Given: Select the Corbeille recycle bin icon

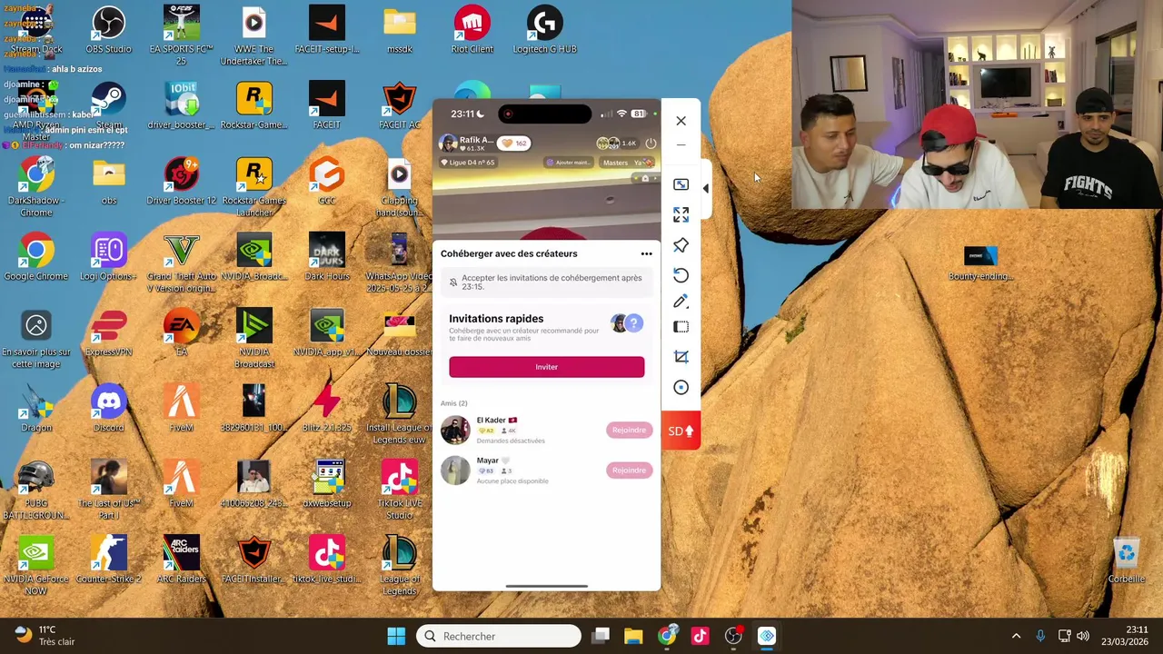Looking at the screenshot, I should 1126,560.
